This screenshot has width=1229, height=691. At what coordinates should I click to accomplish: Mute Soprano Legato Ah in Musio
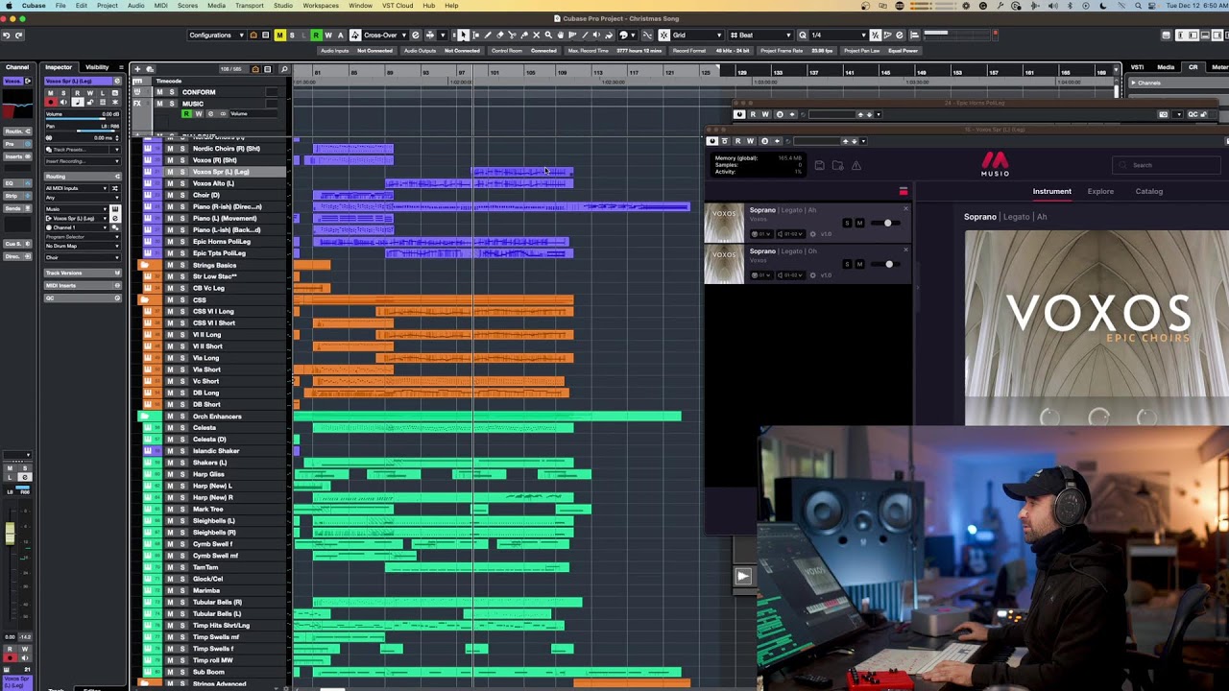click(859, 223)
